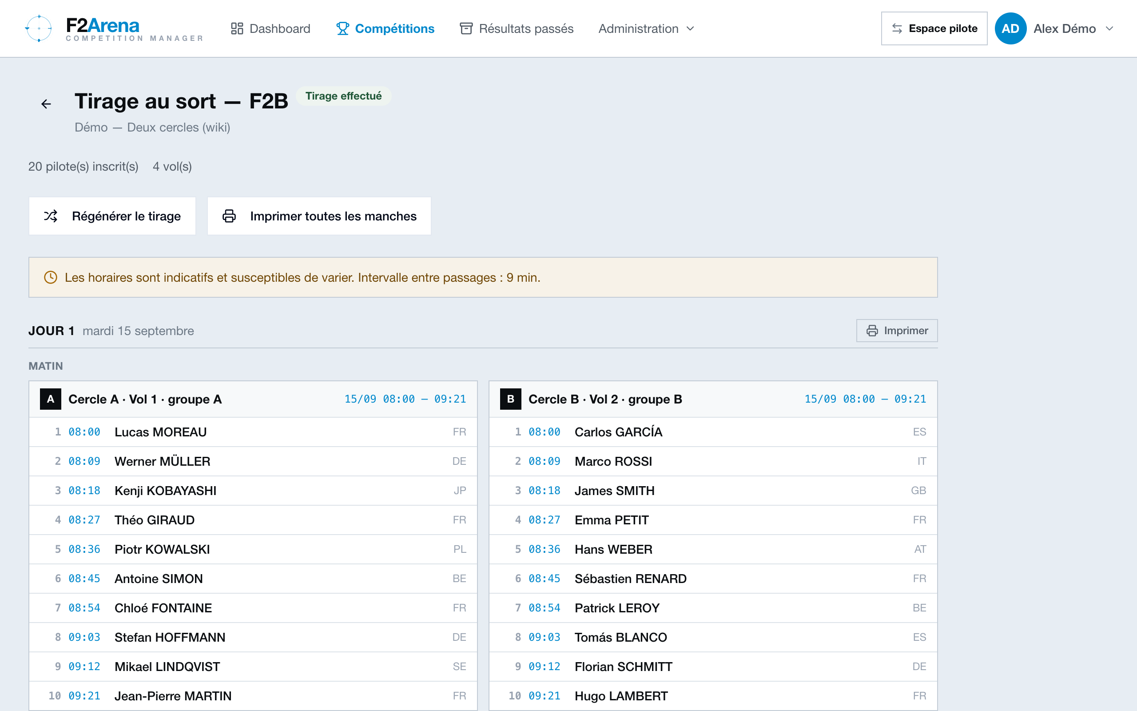Select the Carlos GARCÍA row in Cercle B
Viewport: 1137px width, 711px height.
pyautogui.click(x=713, y=432)
